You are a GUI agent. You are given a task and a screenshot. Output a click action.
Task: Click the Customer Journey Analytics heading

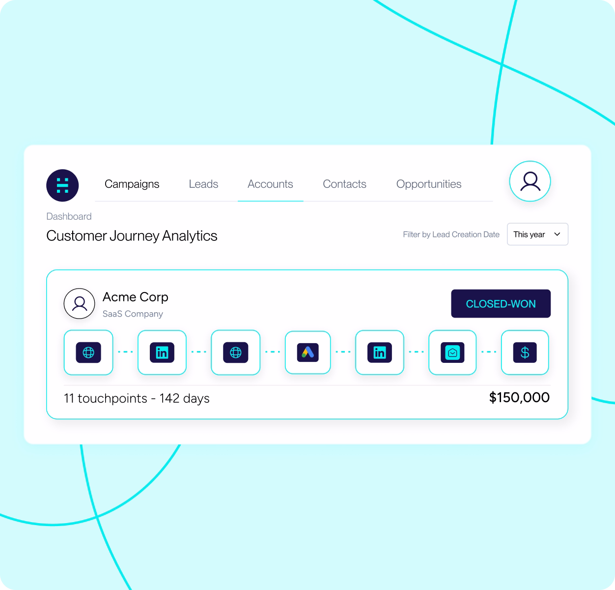coord(132,236)
